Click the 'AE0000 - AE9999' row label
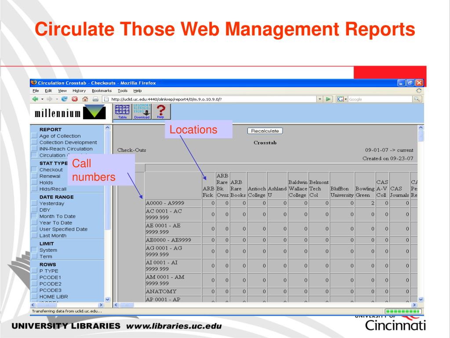 click(x=168, y=240)
